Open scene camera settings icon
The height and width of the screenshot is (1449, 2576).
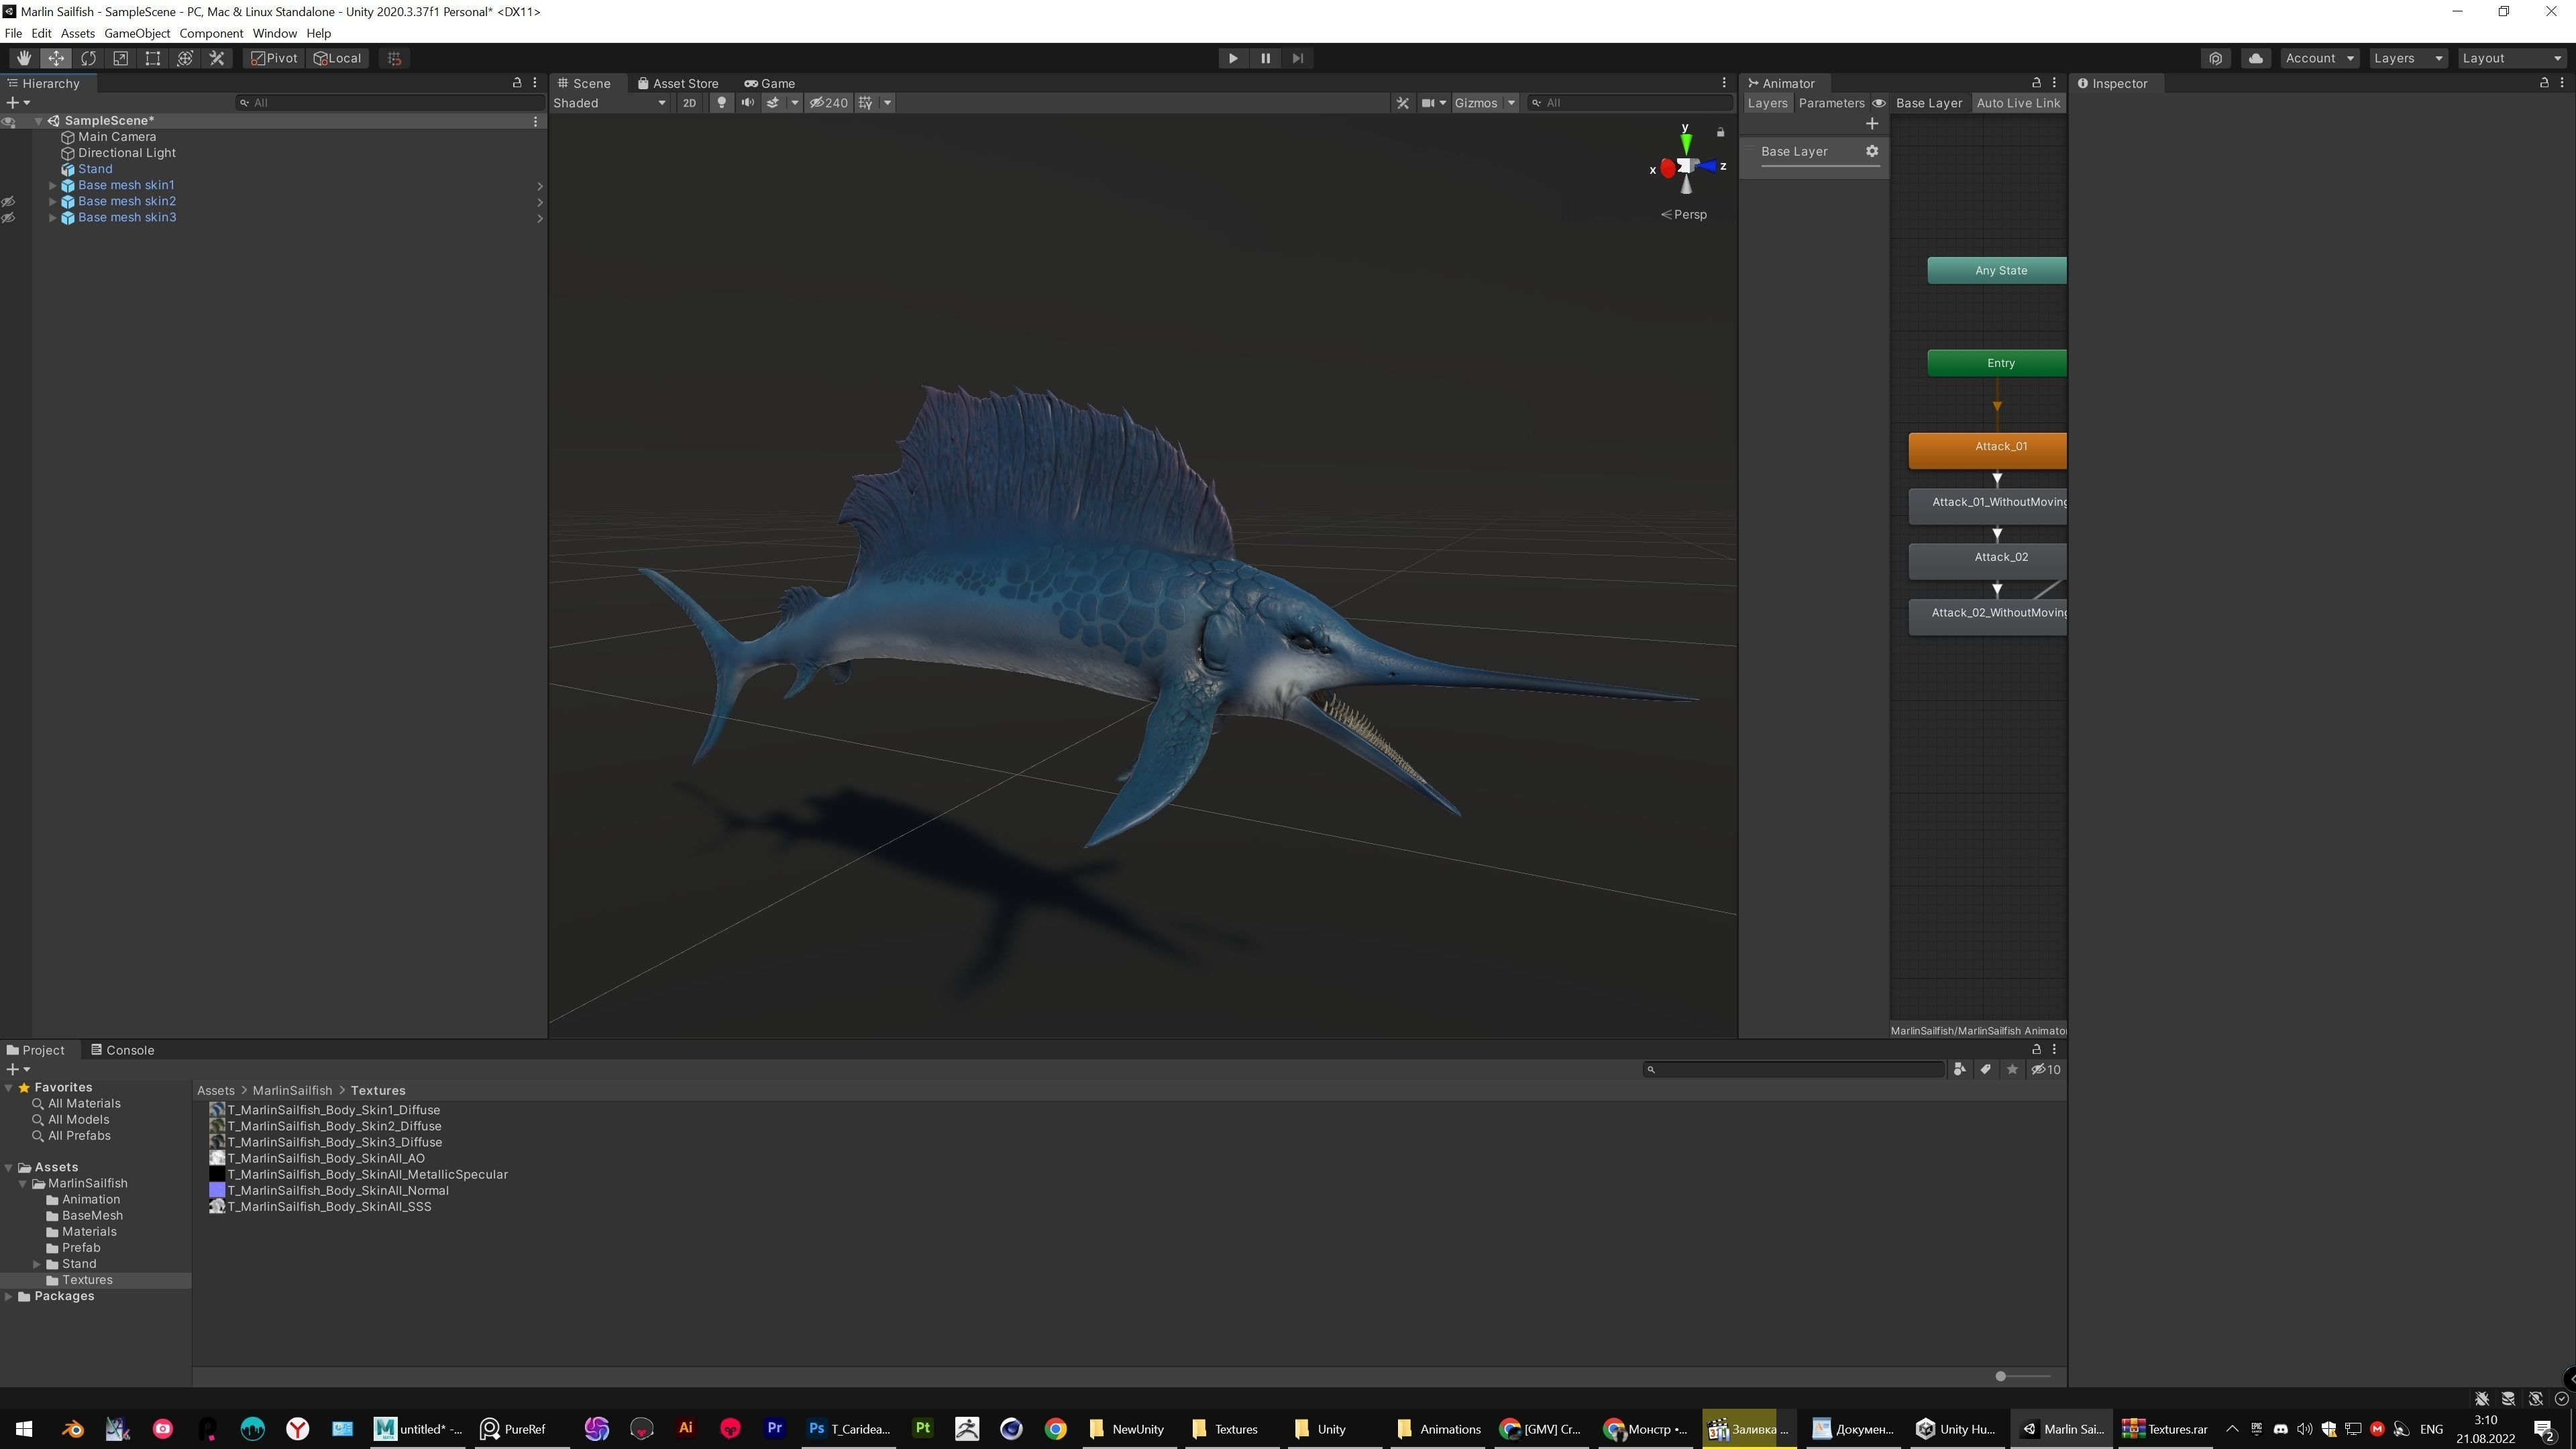(1428, 103)
